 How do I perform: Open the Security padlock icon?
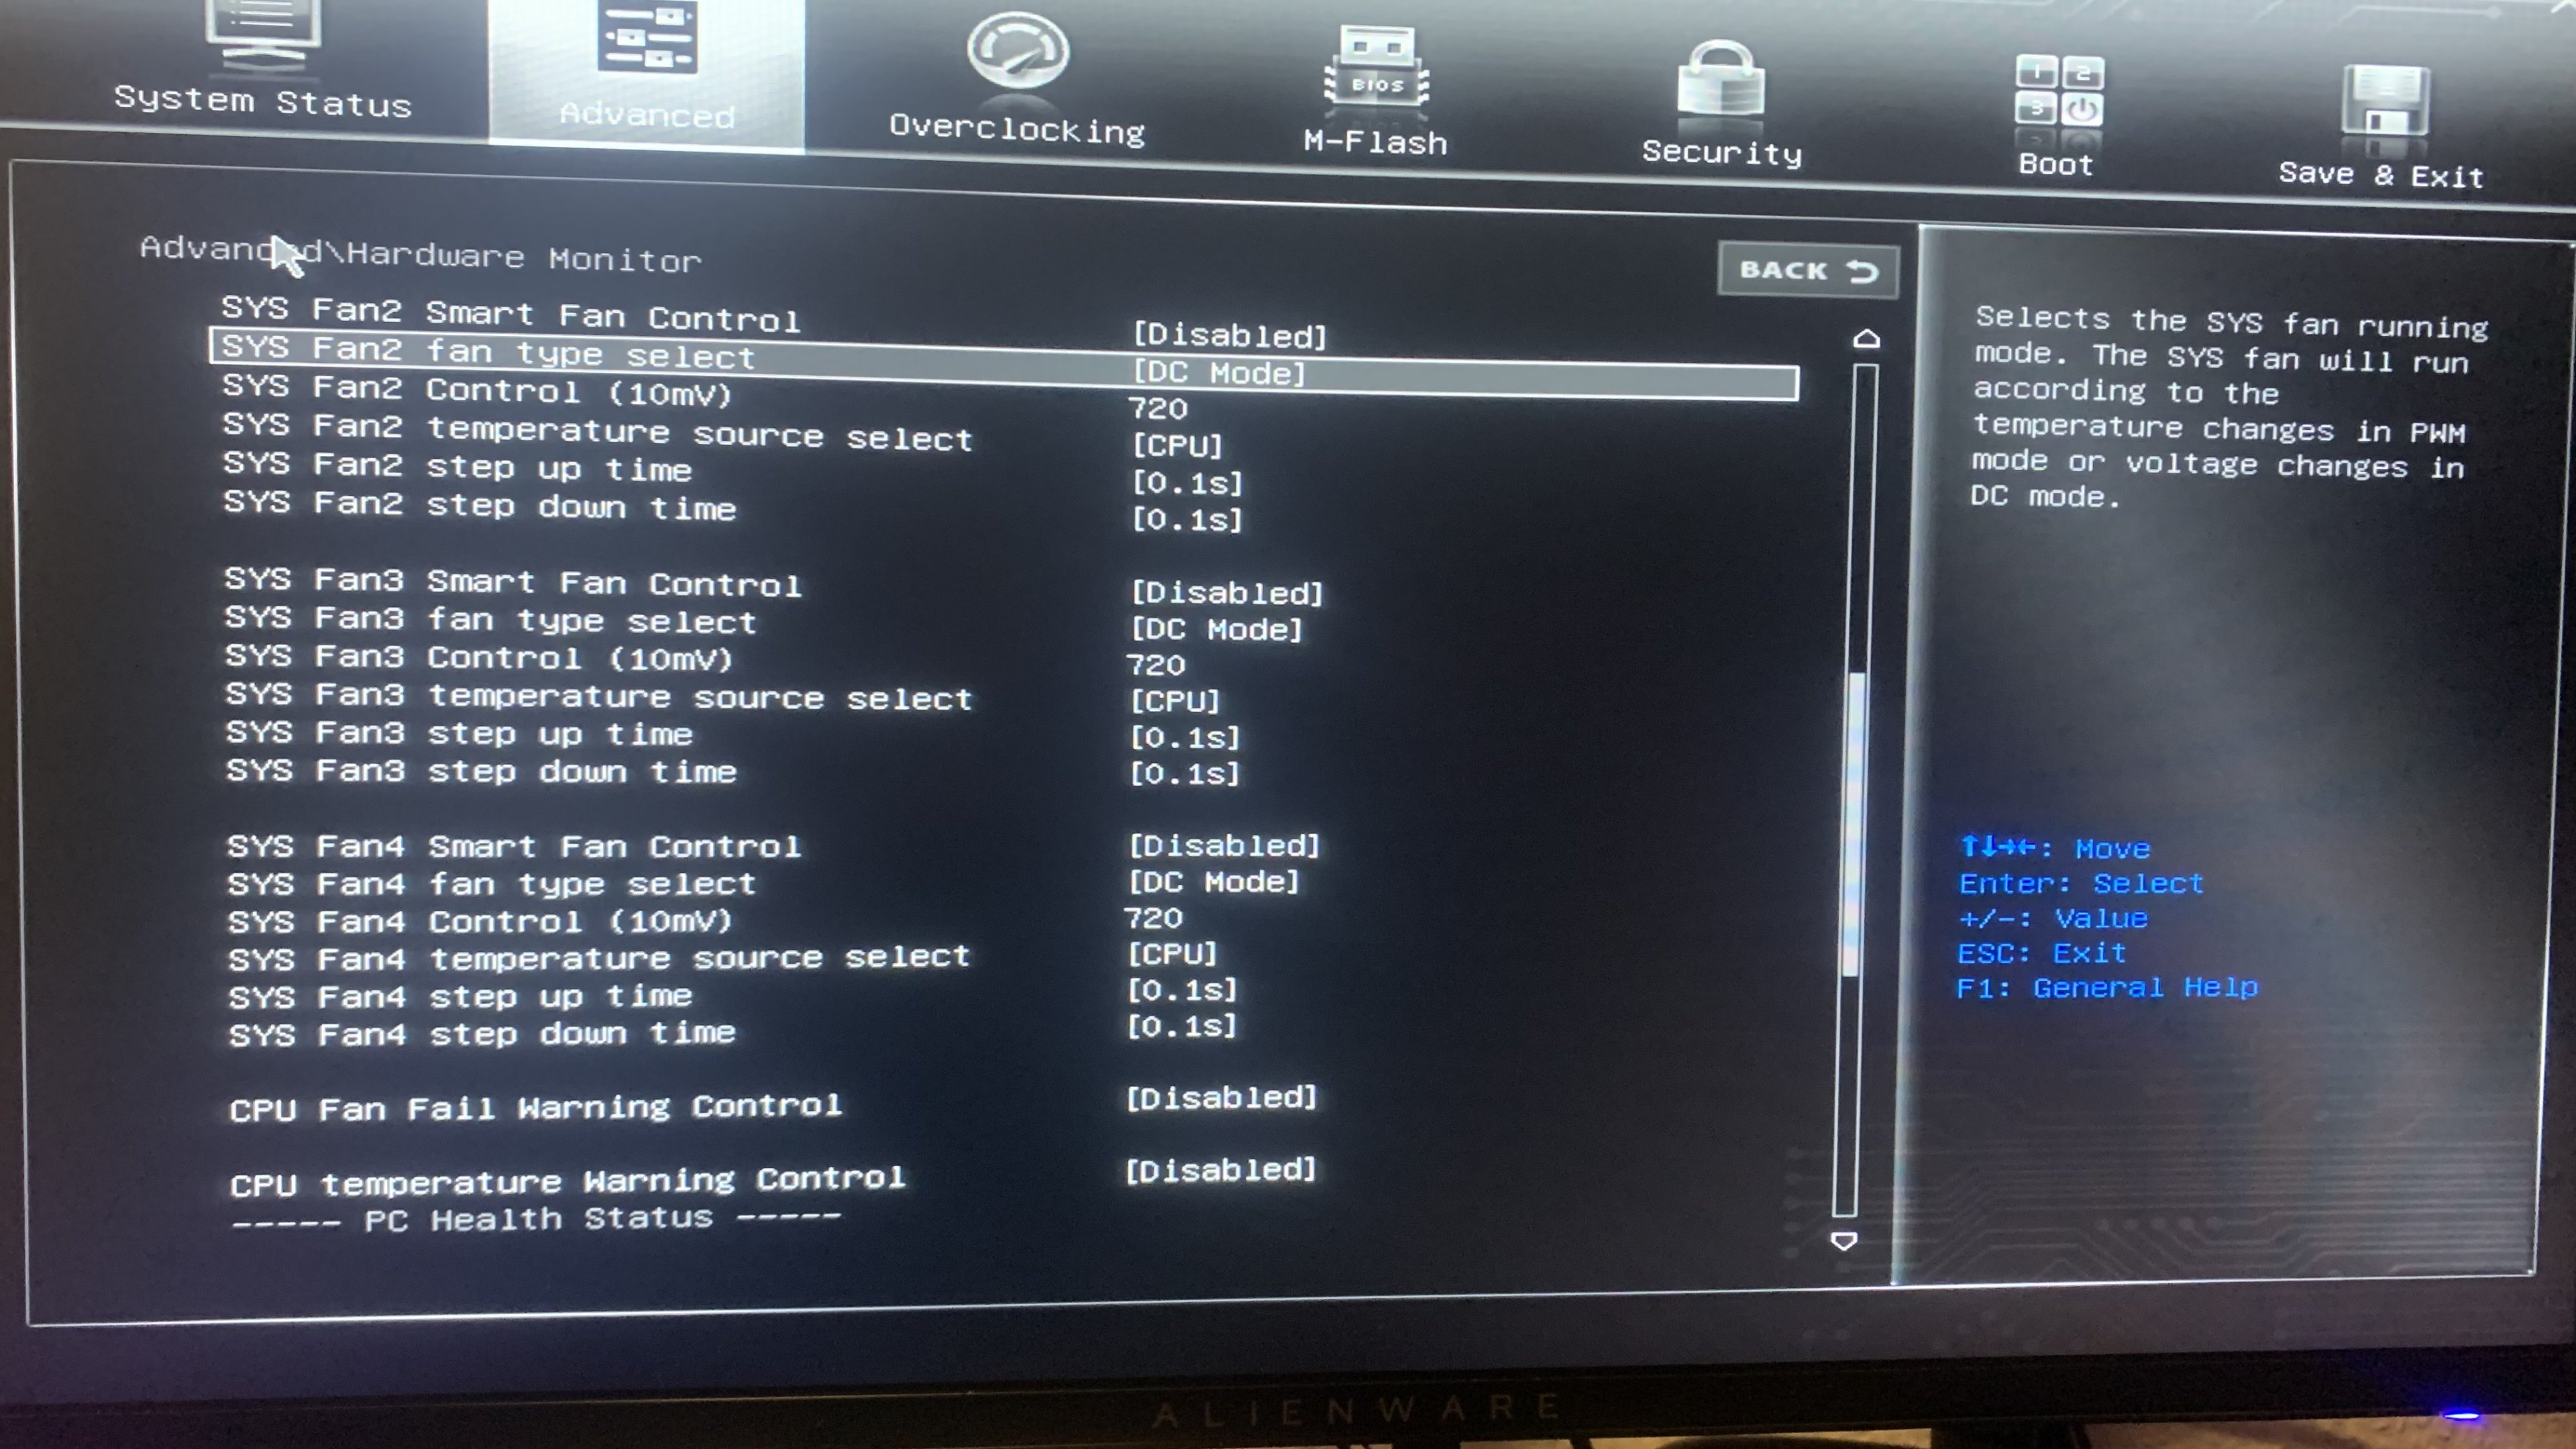coord(1720,82)
